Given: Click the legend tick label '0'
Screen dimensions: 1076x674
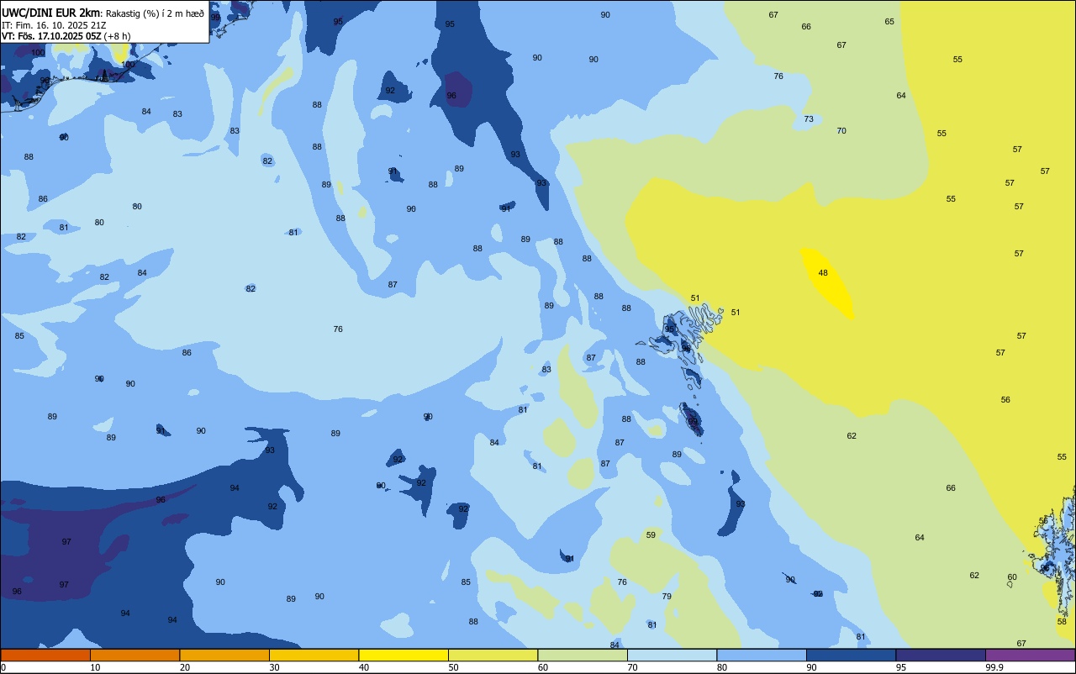Looking at the screenshot, I should click(x=3, y=667).
